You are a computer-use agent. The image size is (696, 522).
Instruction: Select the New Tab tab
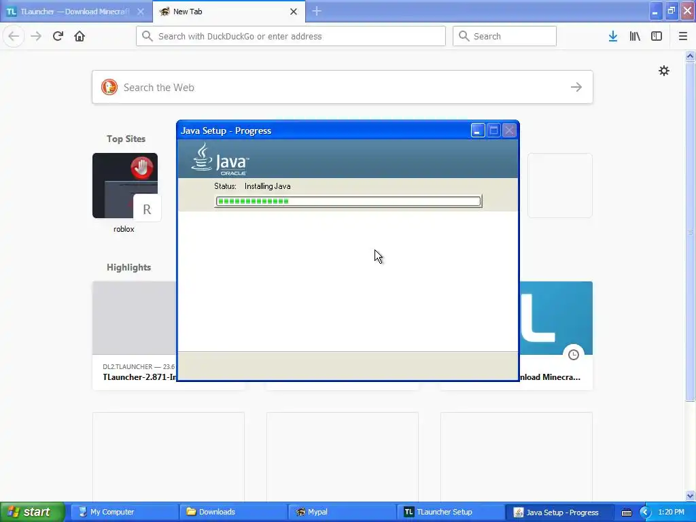[228, 12]
